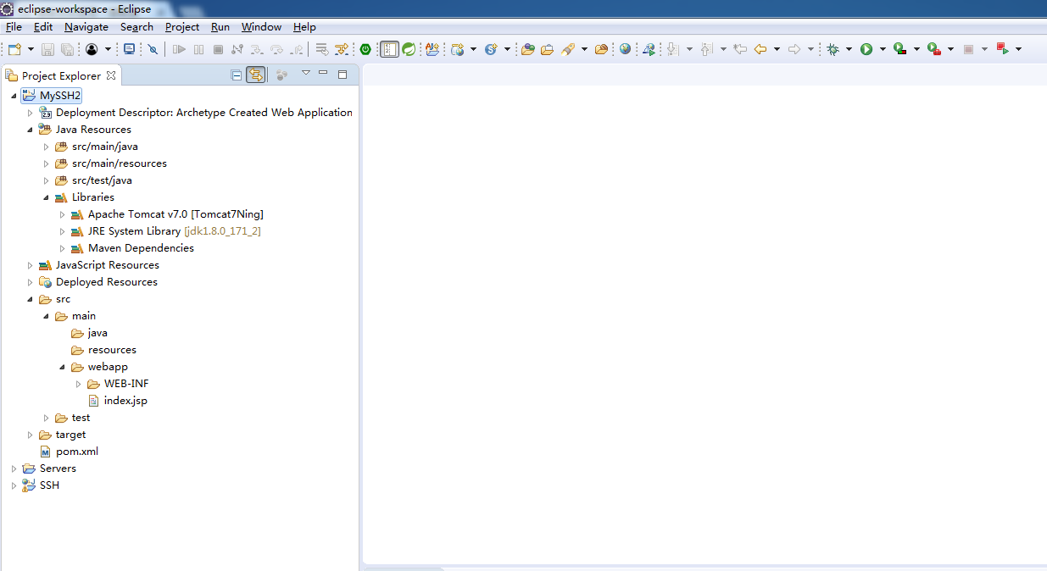Click Skip All Breakpoints icon
The image size is (1047, 571).
tap(153, 49)
